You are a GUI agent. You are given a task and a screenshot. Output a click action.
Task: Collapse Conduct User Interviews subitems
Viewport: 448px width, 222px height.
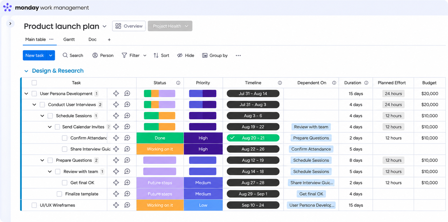click(x=34, y=105)
